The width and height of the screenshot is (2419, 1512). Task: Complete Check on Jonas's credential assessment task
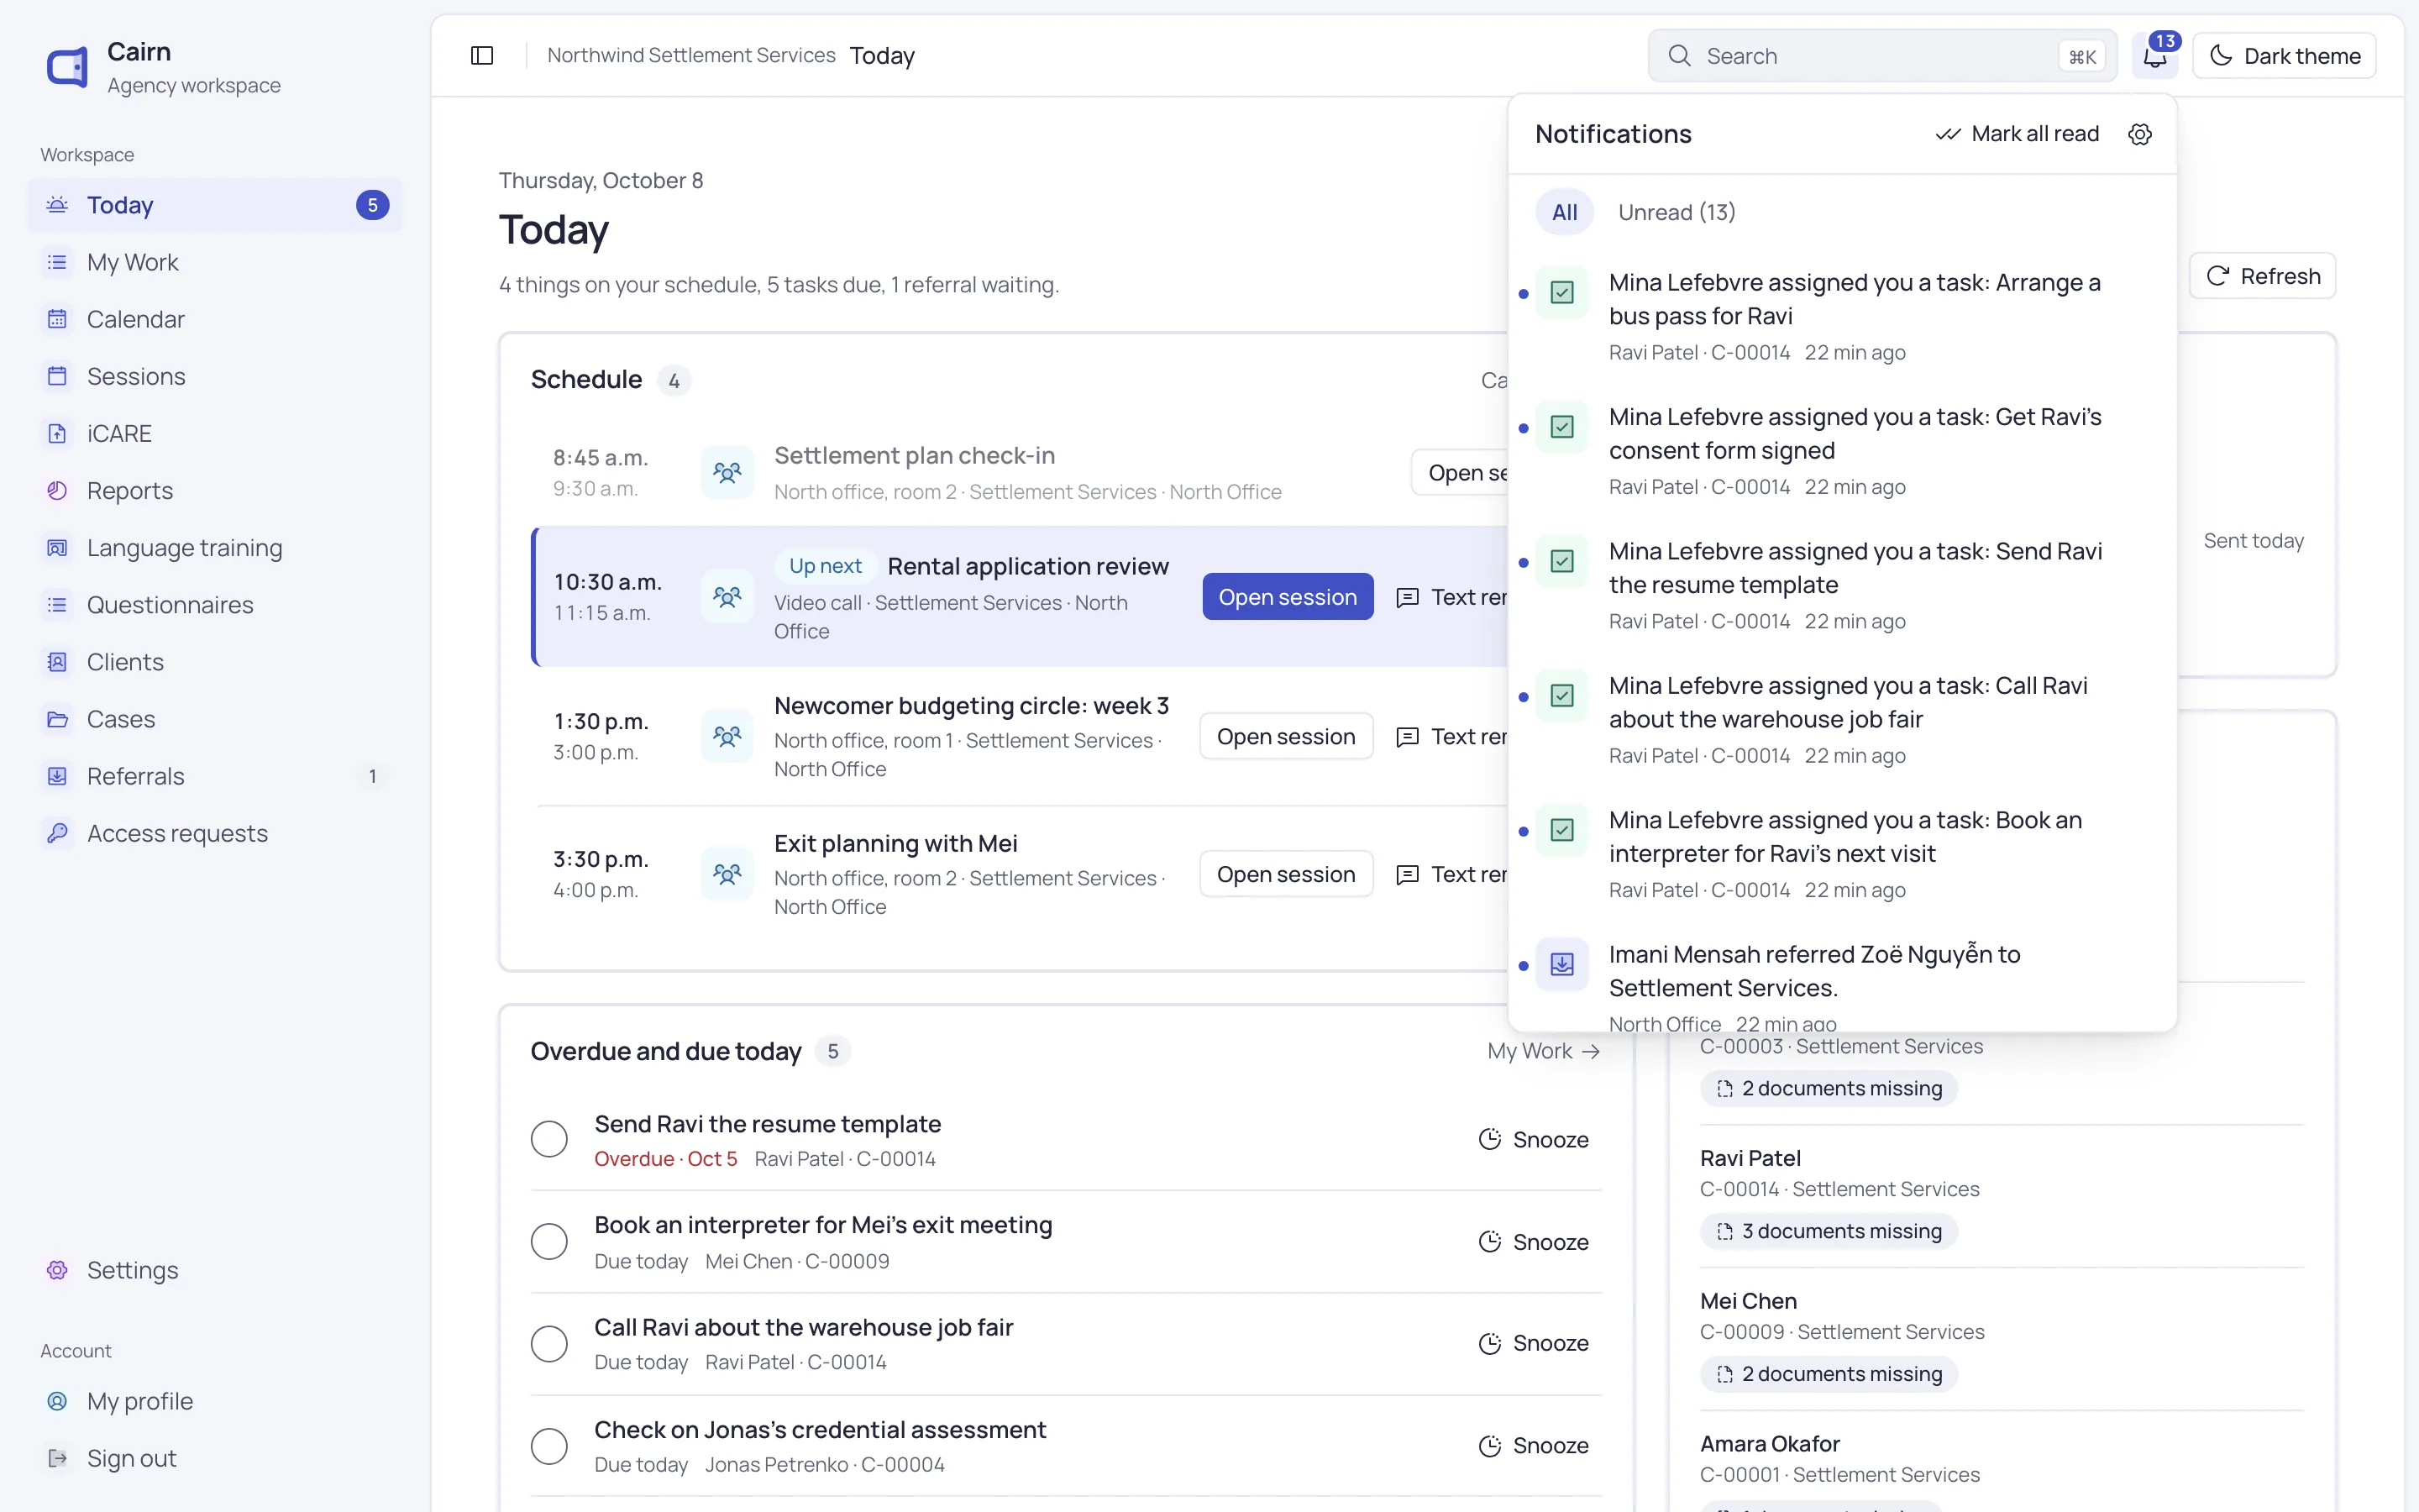[x=548, y=1446]
